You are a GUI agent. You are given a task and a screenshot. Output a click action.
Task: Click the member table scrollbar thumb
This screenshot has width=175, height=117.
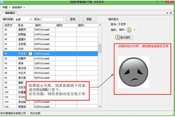[100, 48]
